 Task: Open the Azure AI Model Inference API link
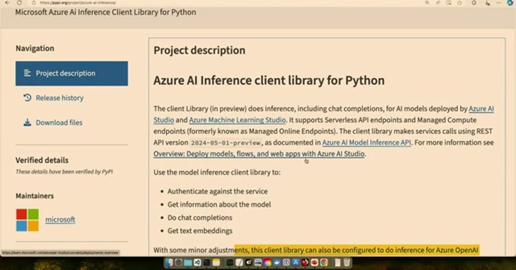tap(367, 143)
